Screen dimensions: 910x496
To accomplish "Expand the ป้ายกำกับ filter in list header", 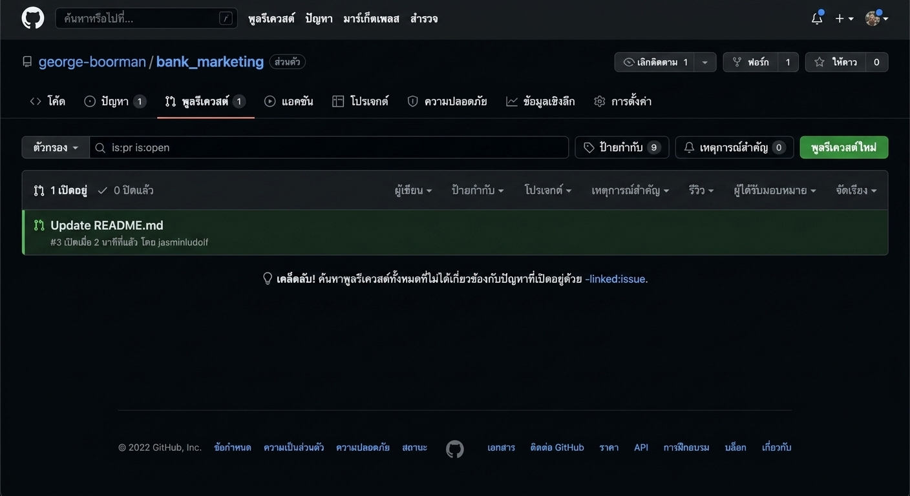I will pos(478,191).
